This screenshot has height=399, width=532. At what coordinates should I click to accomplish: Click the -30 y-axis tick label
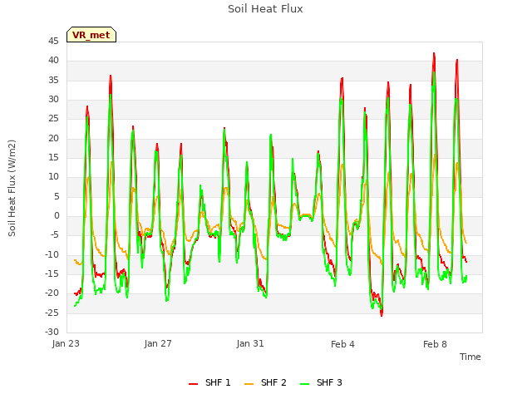pyautogui.click(x=52, y=332)
